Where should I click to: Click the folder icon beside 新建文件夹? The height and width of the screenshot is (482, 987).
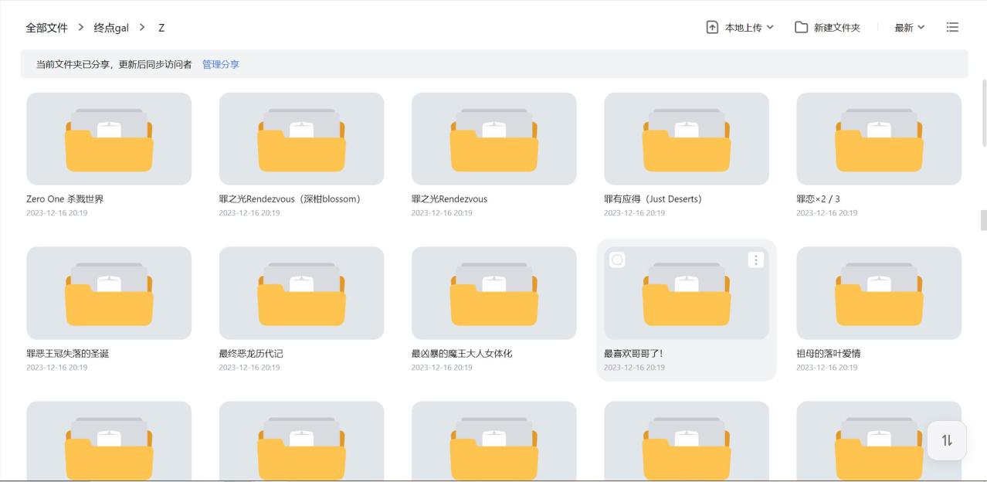point(802,27)
